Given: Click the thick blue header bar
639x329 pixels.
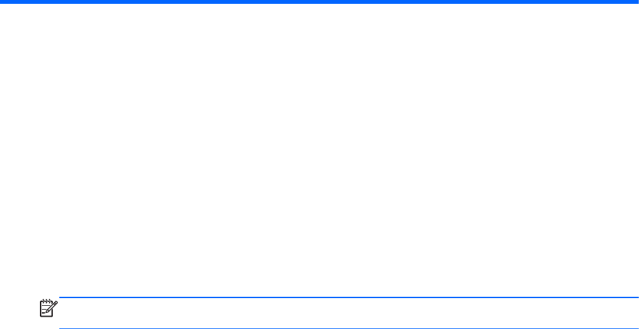Looking at the screenshot, I should [x=319, y=2].
